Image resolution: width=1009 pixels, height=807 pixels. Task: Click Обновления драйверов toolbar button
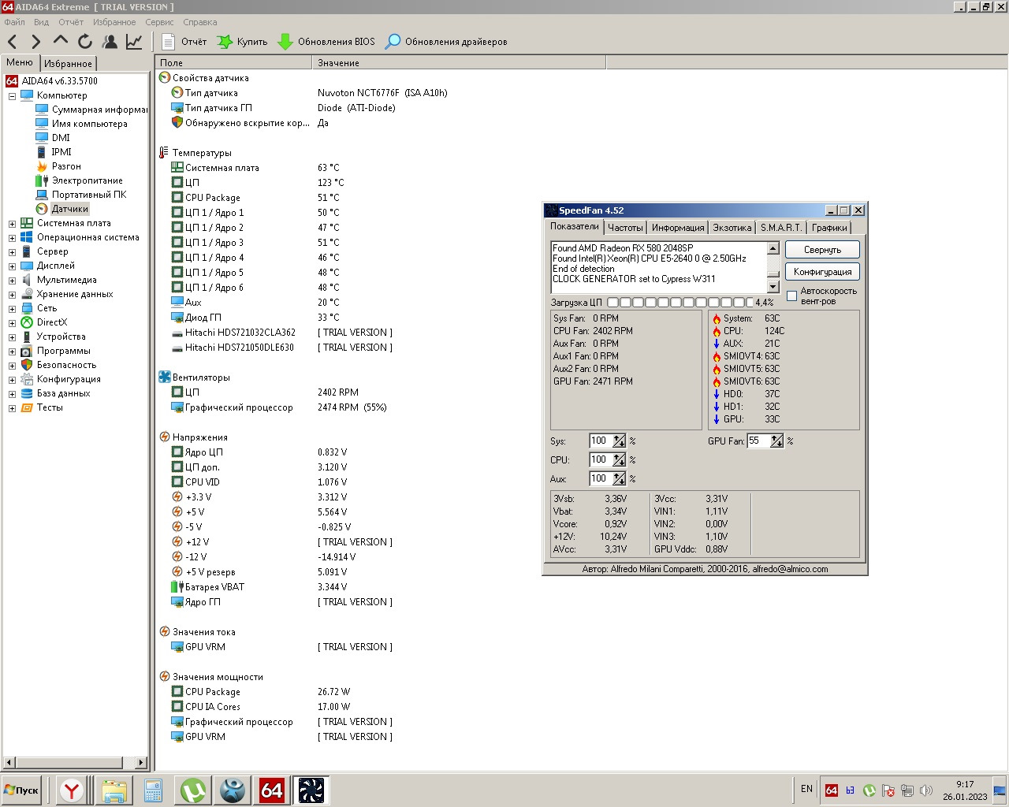[446, 42]
